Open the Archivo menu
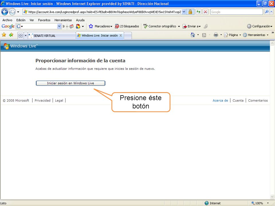275x206 pixels. pos(7,20)
